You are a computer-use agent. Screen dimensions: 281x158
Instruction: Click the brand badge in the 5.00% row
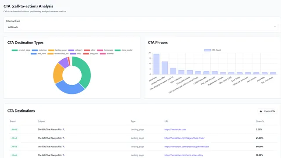coord(14,129)
